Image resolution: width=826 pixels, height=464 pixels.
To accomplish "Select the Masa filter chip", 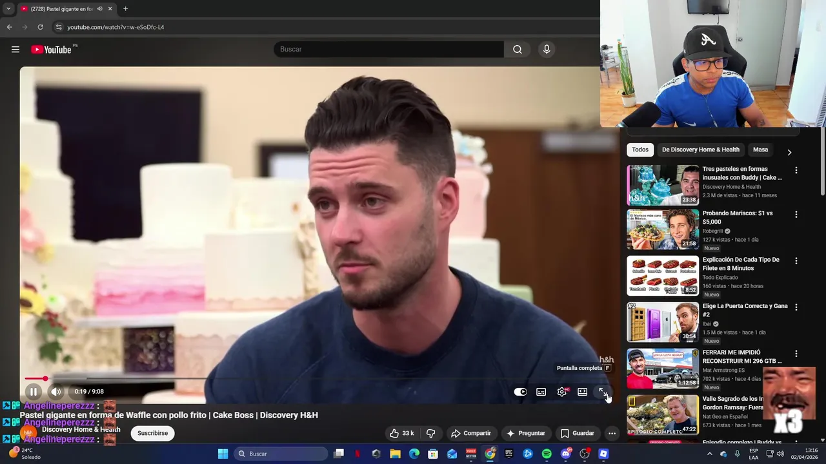I will [760, 150].
